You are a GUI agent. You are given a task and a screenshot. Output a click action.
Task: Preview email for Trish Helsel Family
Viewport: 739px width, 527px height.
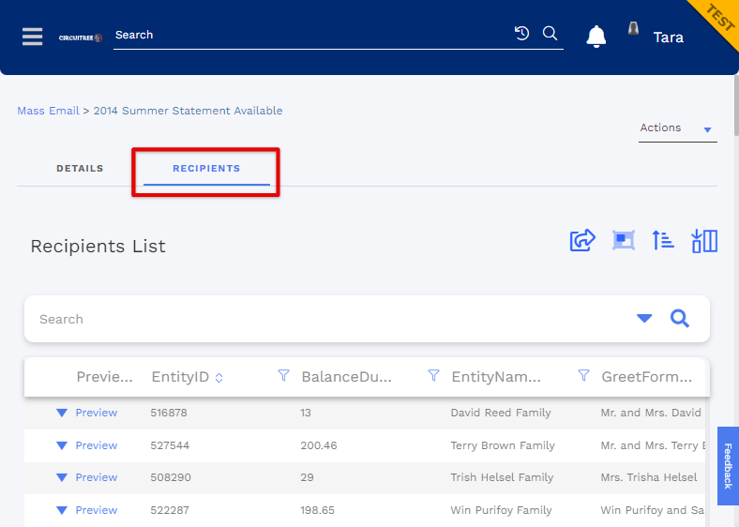coord(97,477)
